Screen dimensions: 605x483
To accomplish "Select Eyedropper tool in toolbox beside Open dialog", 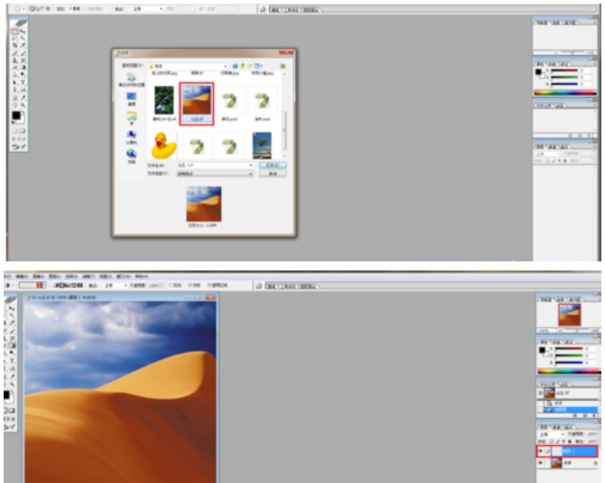I will (23, 97).
